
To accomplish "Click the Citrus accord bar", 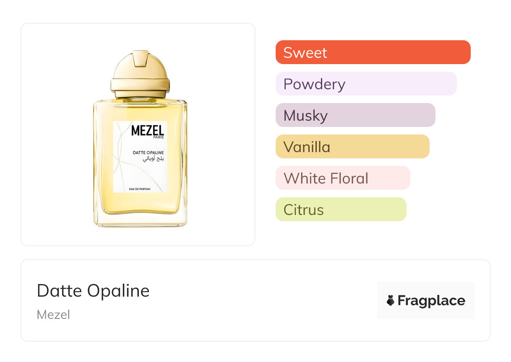I will [x=341, y=209].
